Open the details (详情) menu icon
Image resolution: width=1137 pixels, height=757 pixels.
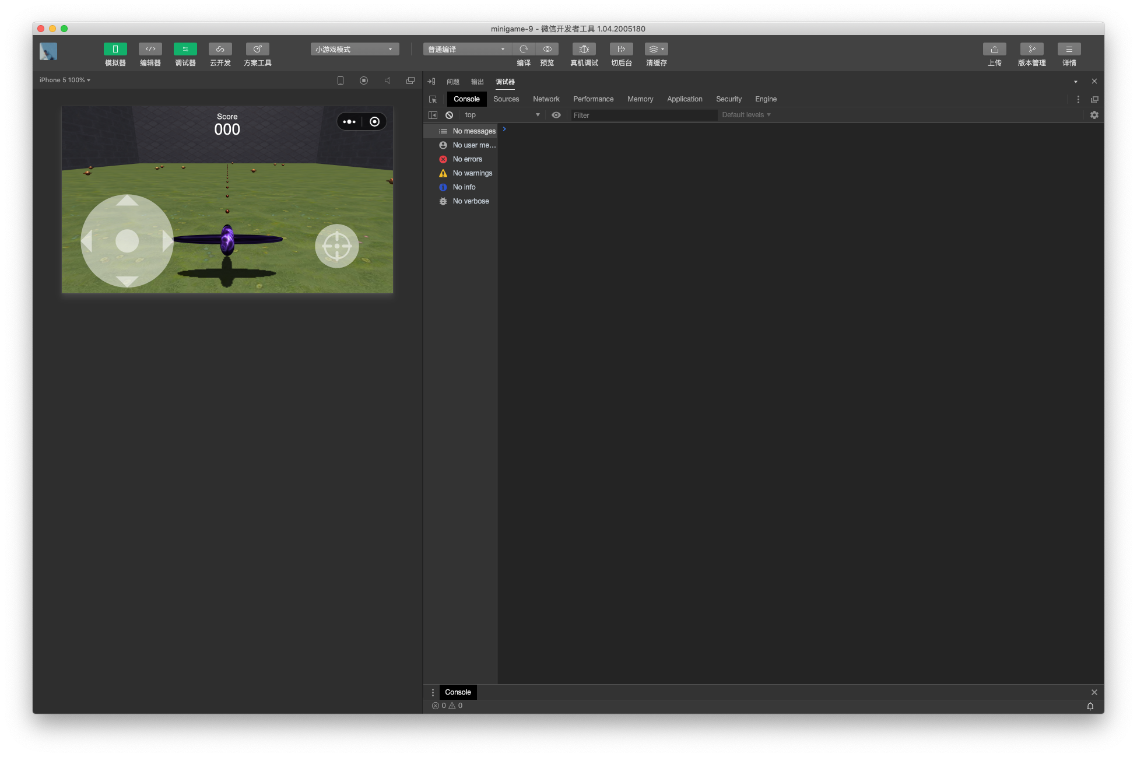[x=1069, y=50]
